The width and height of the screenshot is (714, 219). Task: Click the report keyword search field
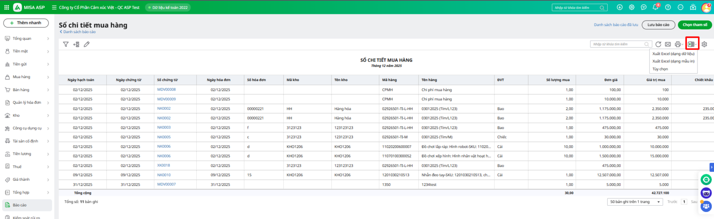coord(619,44)
